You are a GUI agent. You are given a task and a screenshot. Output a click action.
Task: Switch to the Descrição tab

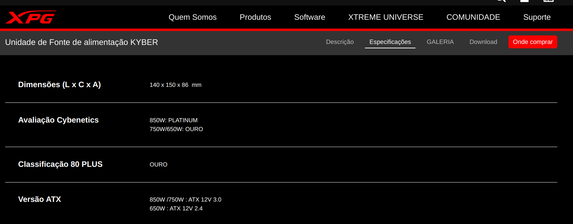340,42
